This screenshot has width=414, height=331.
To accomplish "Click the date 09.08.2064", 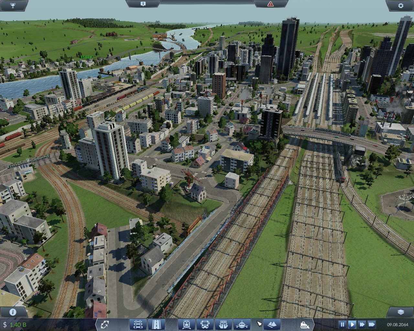I will (x=397, y=324).
